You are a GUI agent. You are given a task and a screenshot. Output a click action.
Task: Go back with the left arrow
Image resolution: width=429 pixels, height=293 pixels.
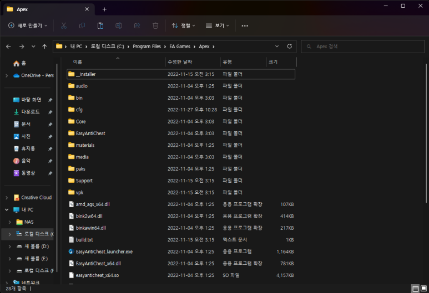pos(8,47)
